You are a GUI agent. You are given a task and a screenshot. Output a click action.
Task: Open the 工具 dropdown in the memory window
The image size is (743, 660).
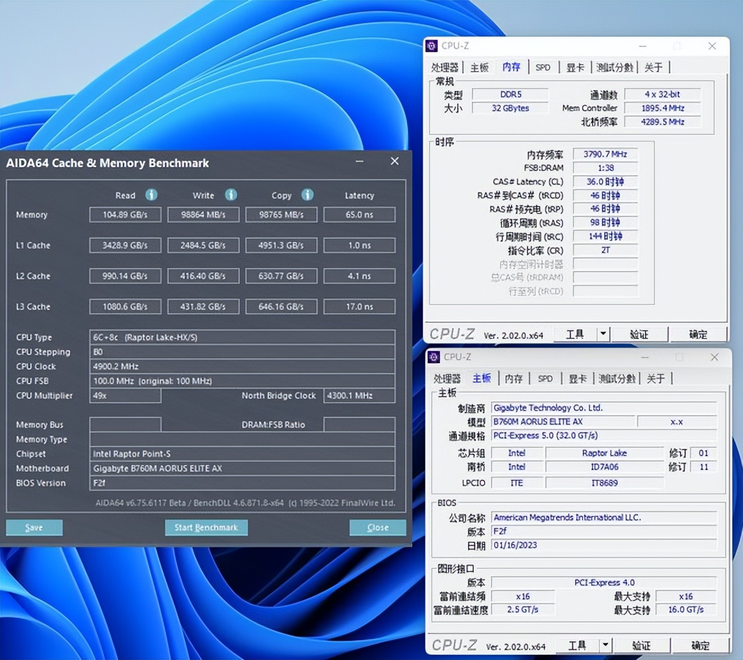pyautogui.click(x=575, y=334)
